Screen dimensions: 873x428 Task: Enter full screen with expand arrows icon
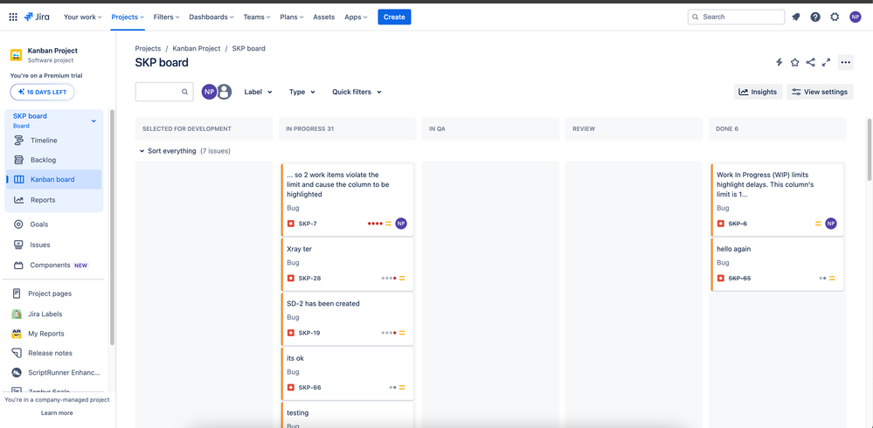coord(826,62)
